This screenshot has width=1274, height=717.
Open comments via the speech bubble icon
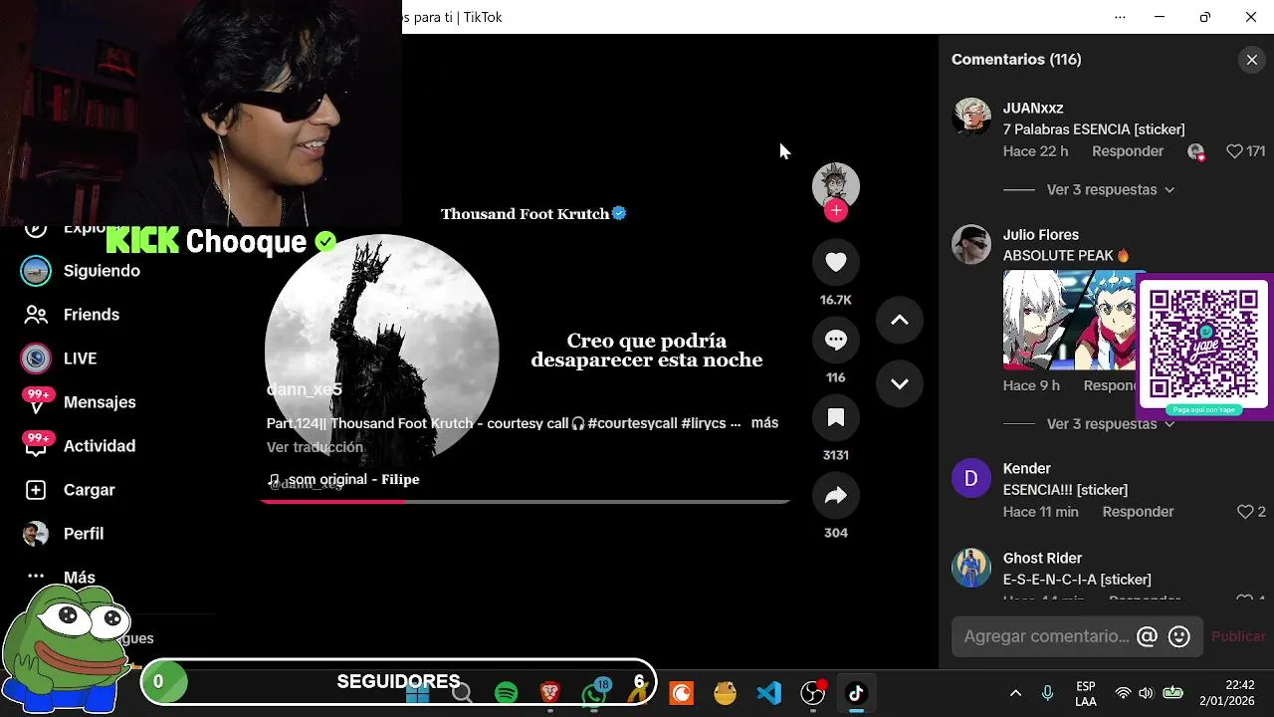835,340
